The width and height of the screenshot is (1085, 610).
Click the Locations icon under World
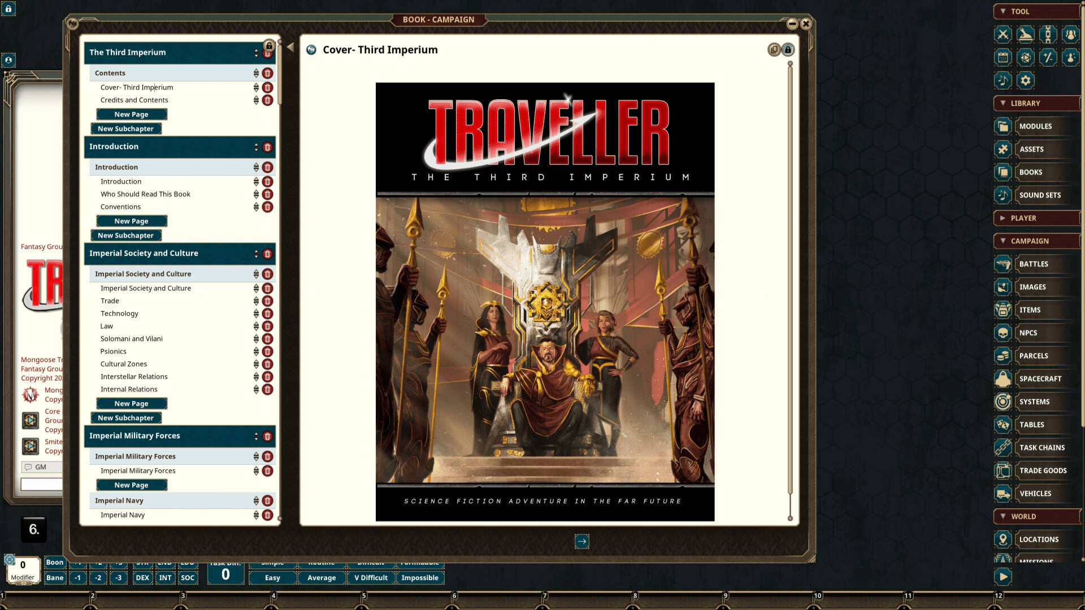[1002, 539]
